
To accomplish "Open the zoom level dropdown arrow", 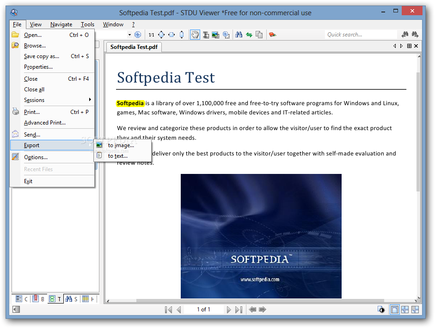I will [x=129, y=35].
